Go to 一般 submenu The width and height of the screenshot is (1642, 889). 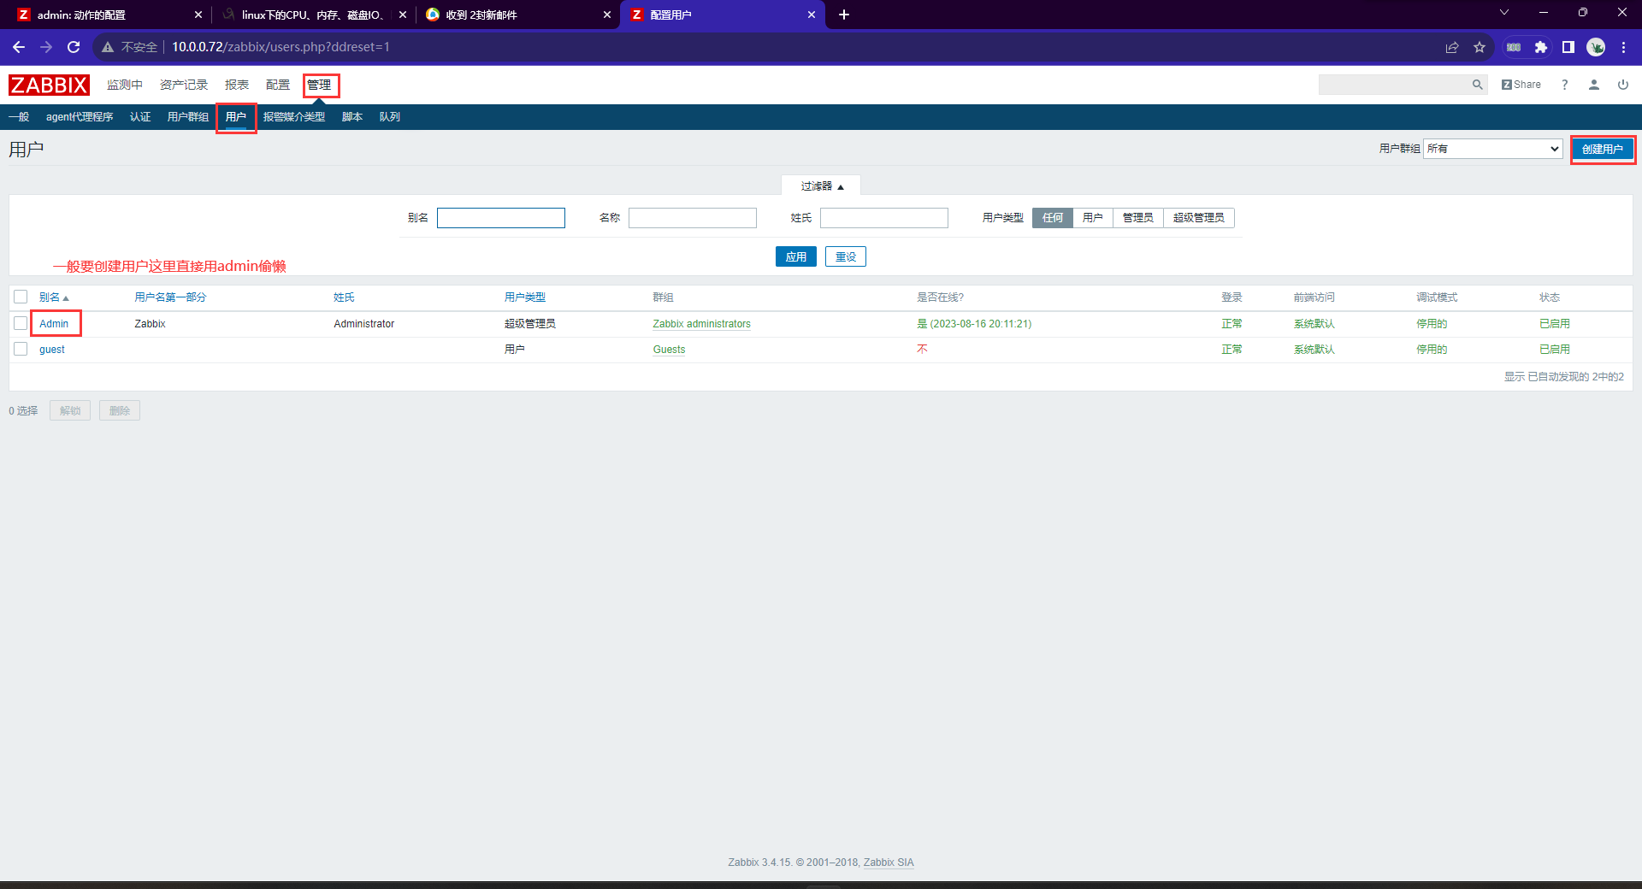(x=19, y=117)
